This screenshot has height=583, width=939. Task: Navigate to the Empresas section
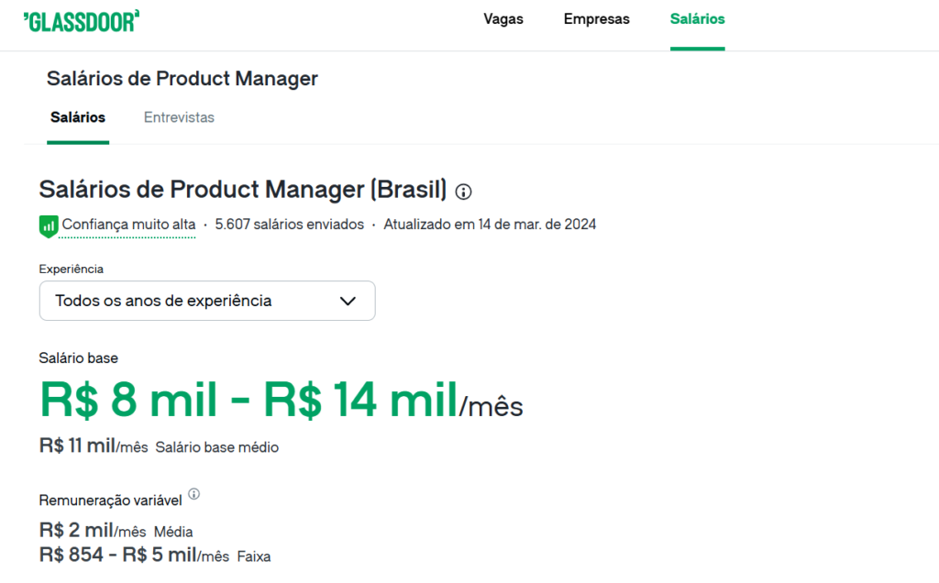click(596, 18)
